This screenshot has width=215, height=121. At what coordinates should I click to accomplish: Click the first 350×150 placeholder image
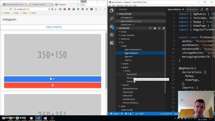tap(52, 55)
